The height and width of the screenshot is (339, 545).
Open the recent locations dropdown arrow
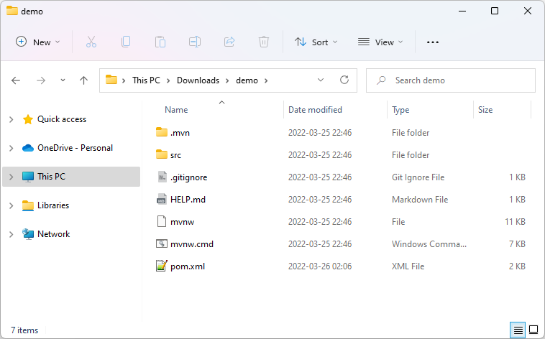click(x=63, y=80)
